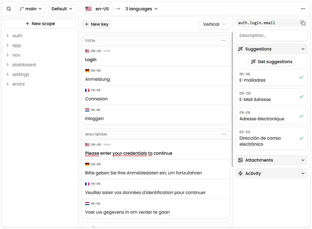The height and width of the screenshot is (229, 312).
Task: Click the NL-NL flag in description card
Action: click(x=87, y=204)
